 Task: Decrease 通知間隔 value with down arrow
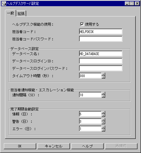coord(103,96)
